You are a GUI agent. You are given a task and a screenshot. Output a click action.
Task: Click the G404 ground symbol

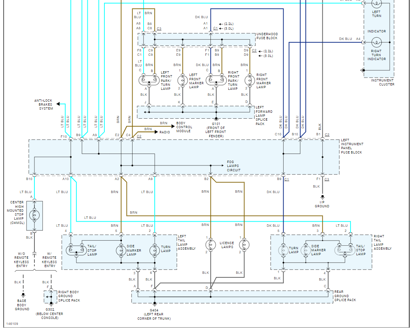155,304
